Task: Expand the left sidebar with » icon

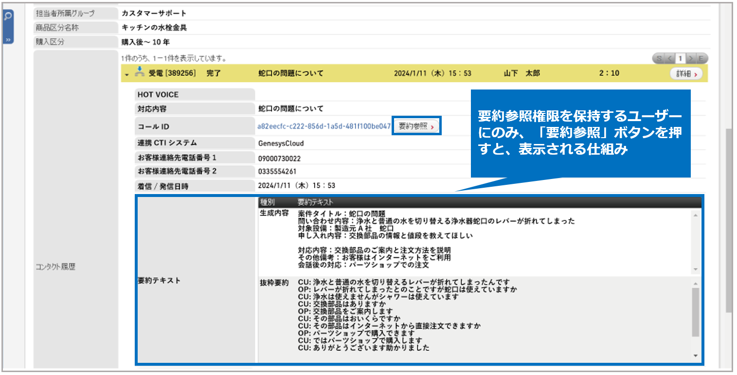Action: (8, 39)
